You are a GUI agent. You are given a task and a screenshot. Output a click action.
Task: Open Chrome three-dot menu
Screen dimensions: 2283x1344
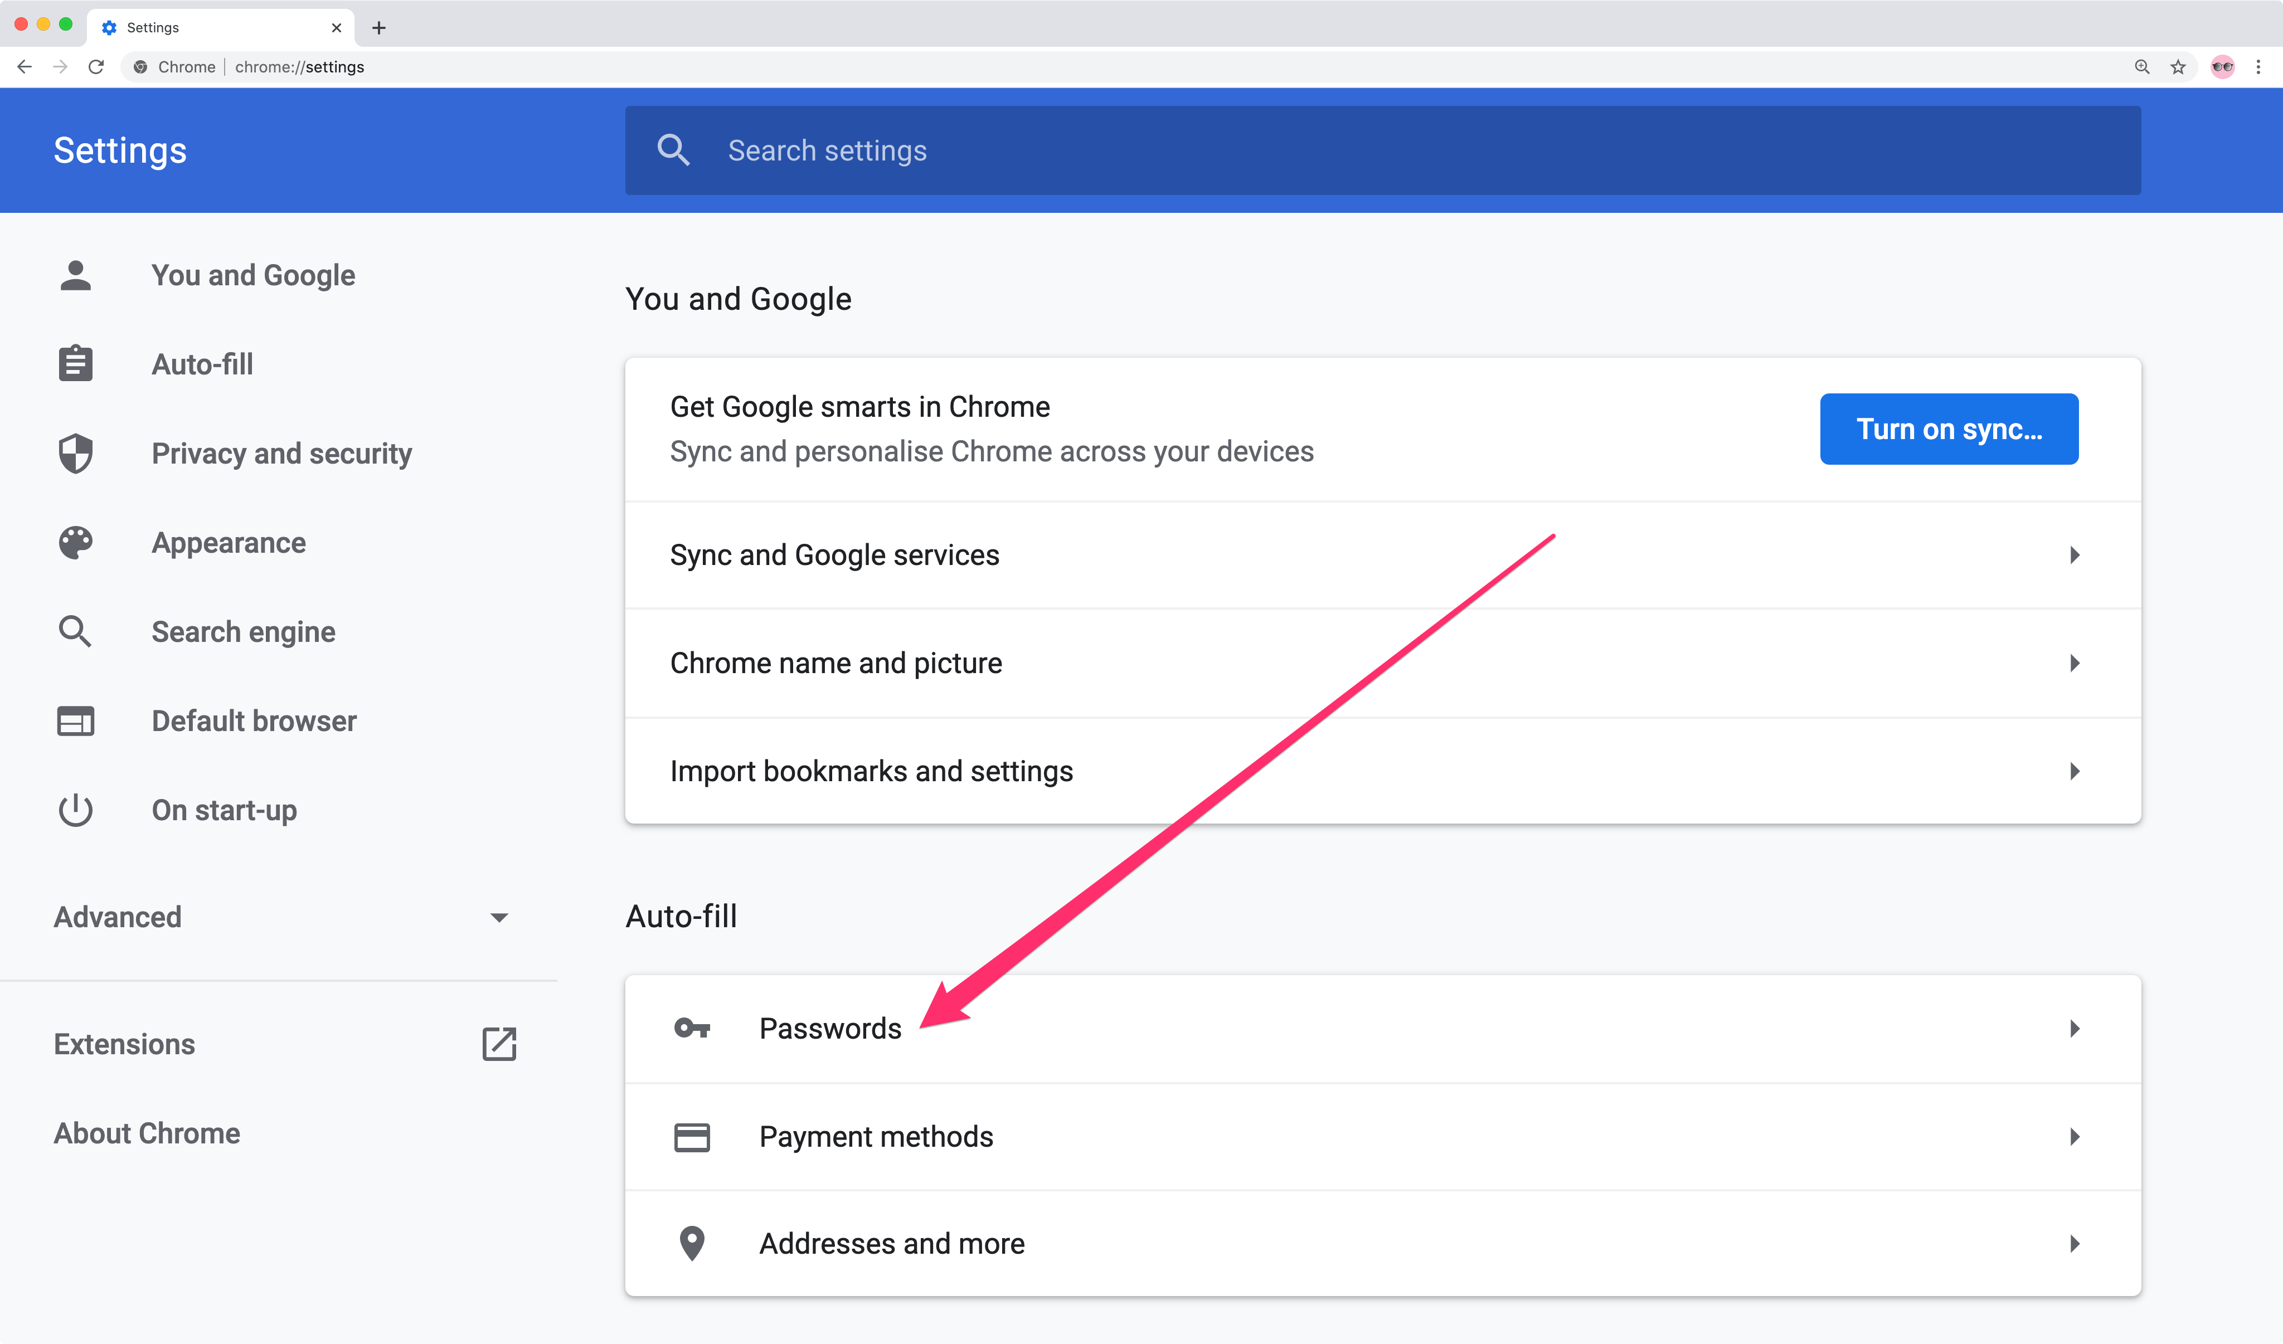2258,67
